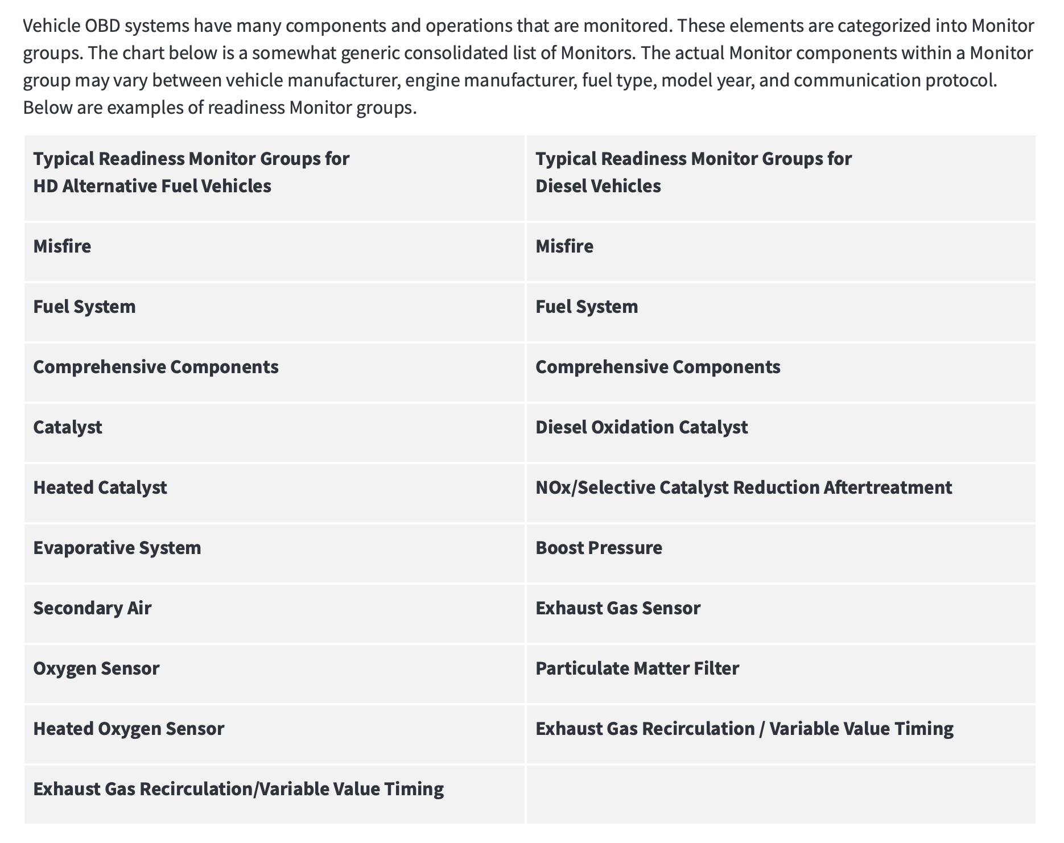1064x843 pixels.
Task: Click the Exhaust Gas Sensor cell
Action: tap(618, 608)
